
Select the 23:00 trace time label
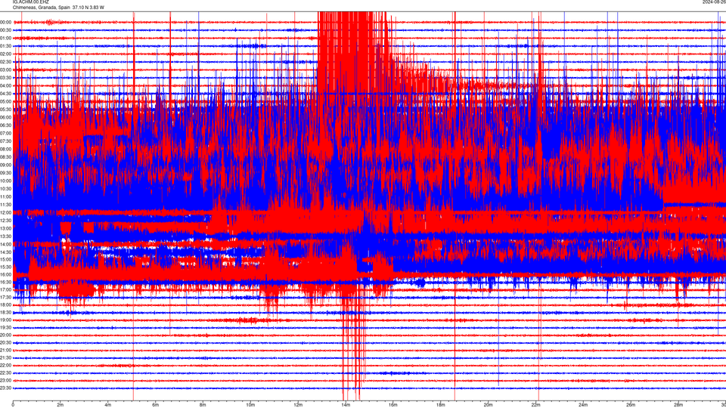[5, 380]
